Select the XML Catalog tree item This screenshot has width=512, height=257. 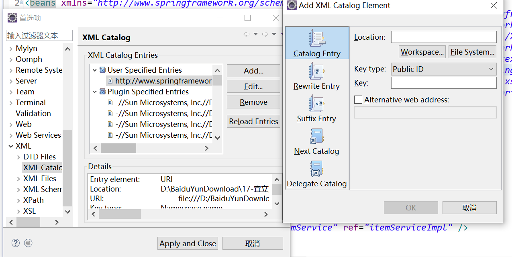[42, 167]
